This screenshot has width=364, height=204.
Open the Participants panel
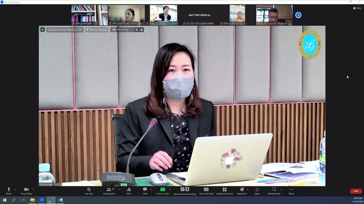109,191
